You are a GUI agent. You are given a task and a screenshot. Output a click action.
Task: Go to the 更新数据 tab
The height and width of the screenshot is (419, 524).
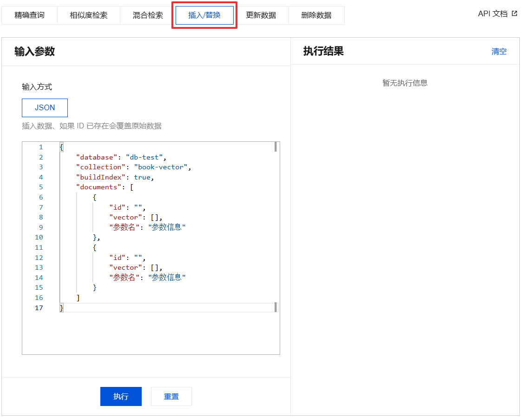pos(261,15)
